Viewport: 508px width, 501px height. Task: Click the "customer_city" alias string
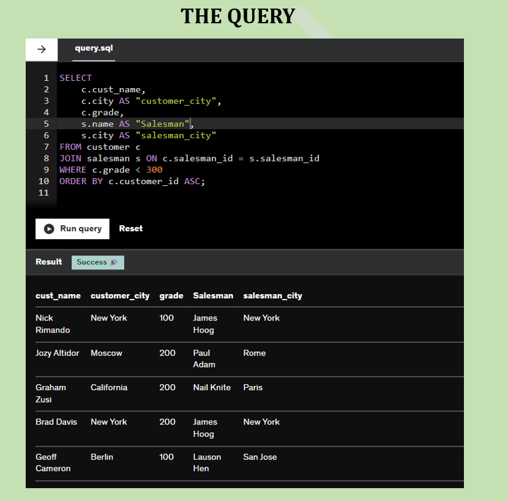tap(176, 101)
